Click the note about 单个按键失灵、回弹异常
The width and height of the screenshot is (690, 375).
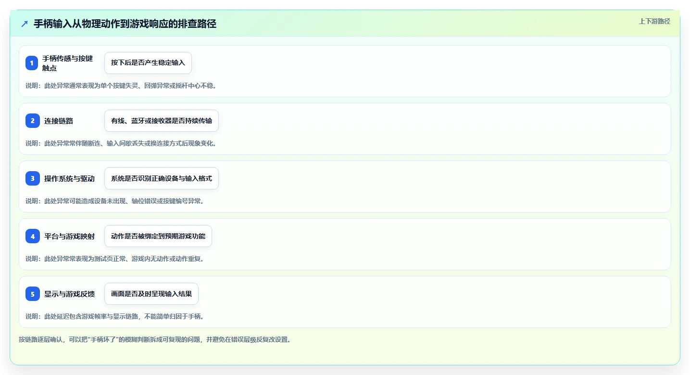tap(121, 86)
